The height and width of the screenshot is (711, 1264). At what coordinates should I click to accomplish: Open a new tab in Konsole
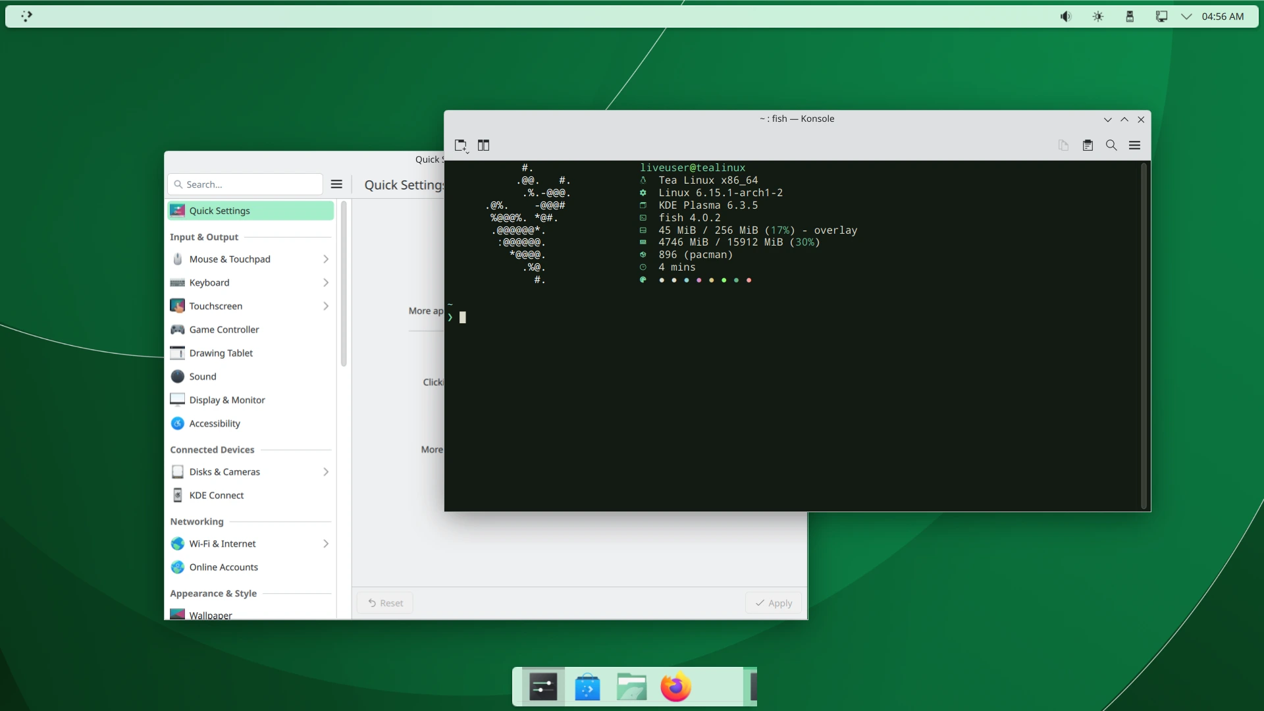[x=460, y=145]
